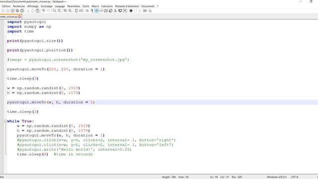Open Folder as Workspace toolbar icon

point(120,11)
